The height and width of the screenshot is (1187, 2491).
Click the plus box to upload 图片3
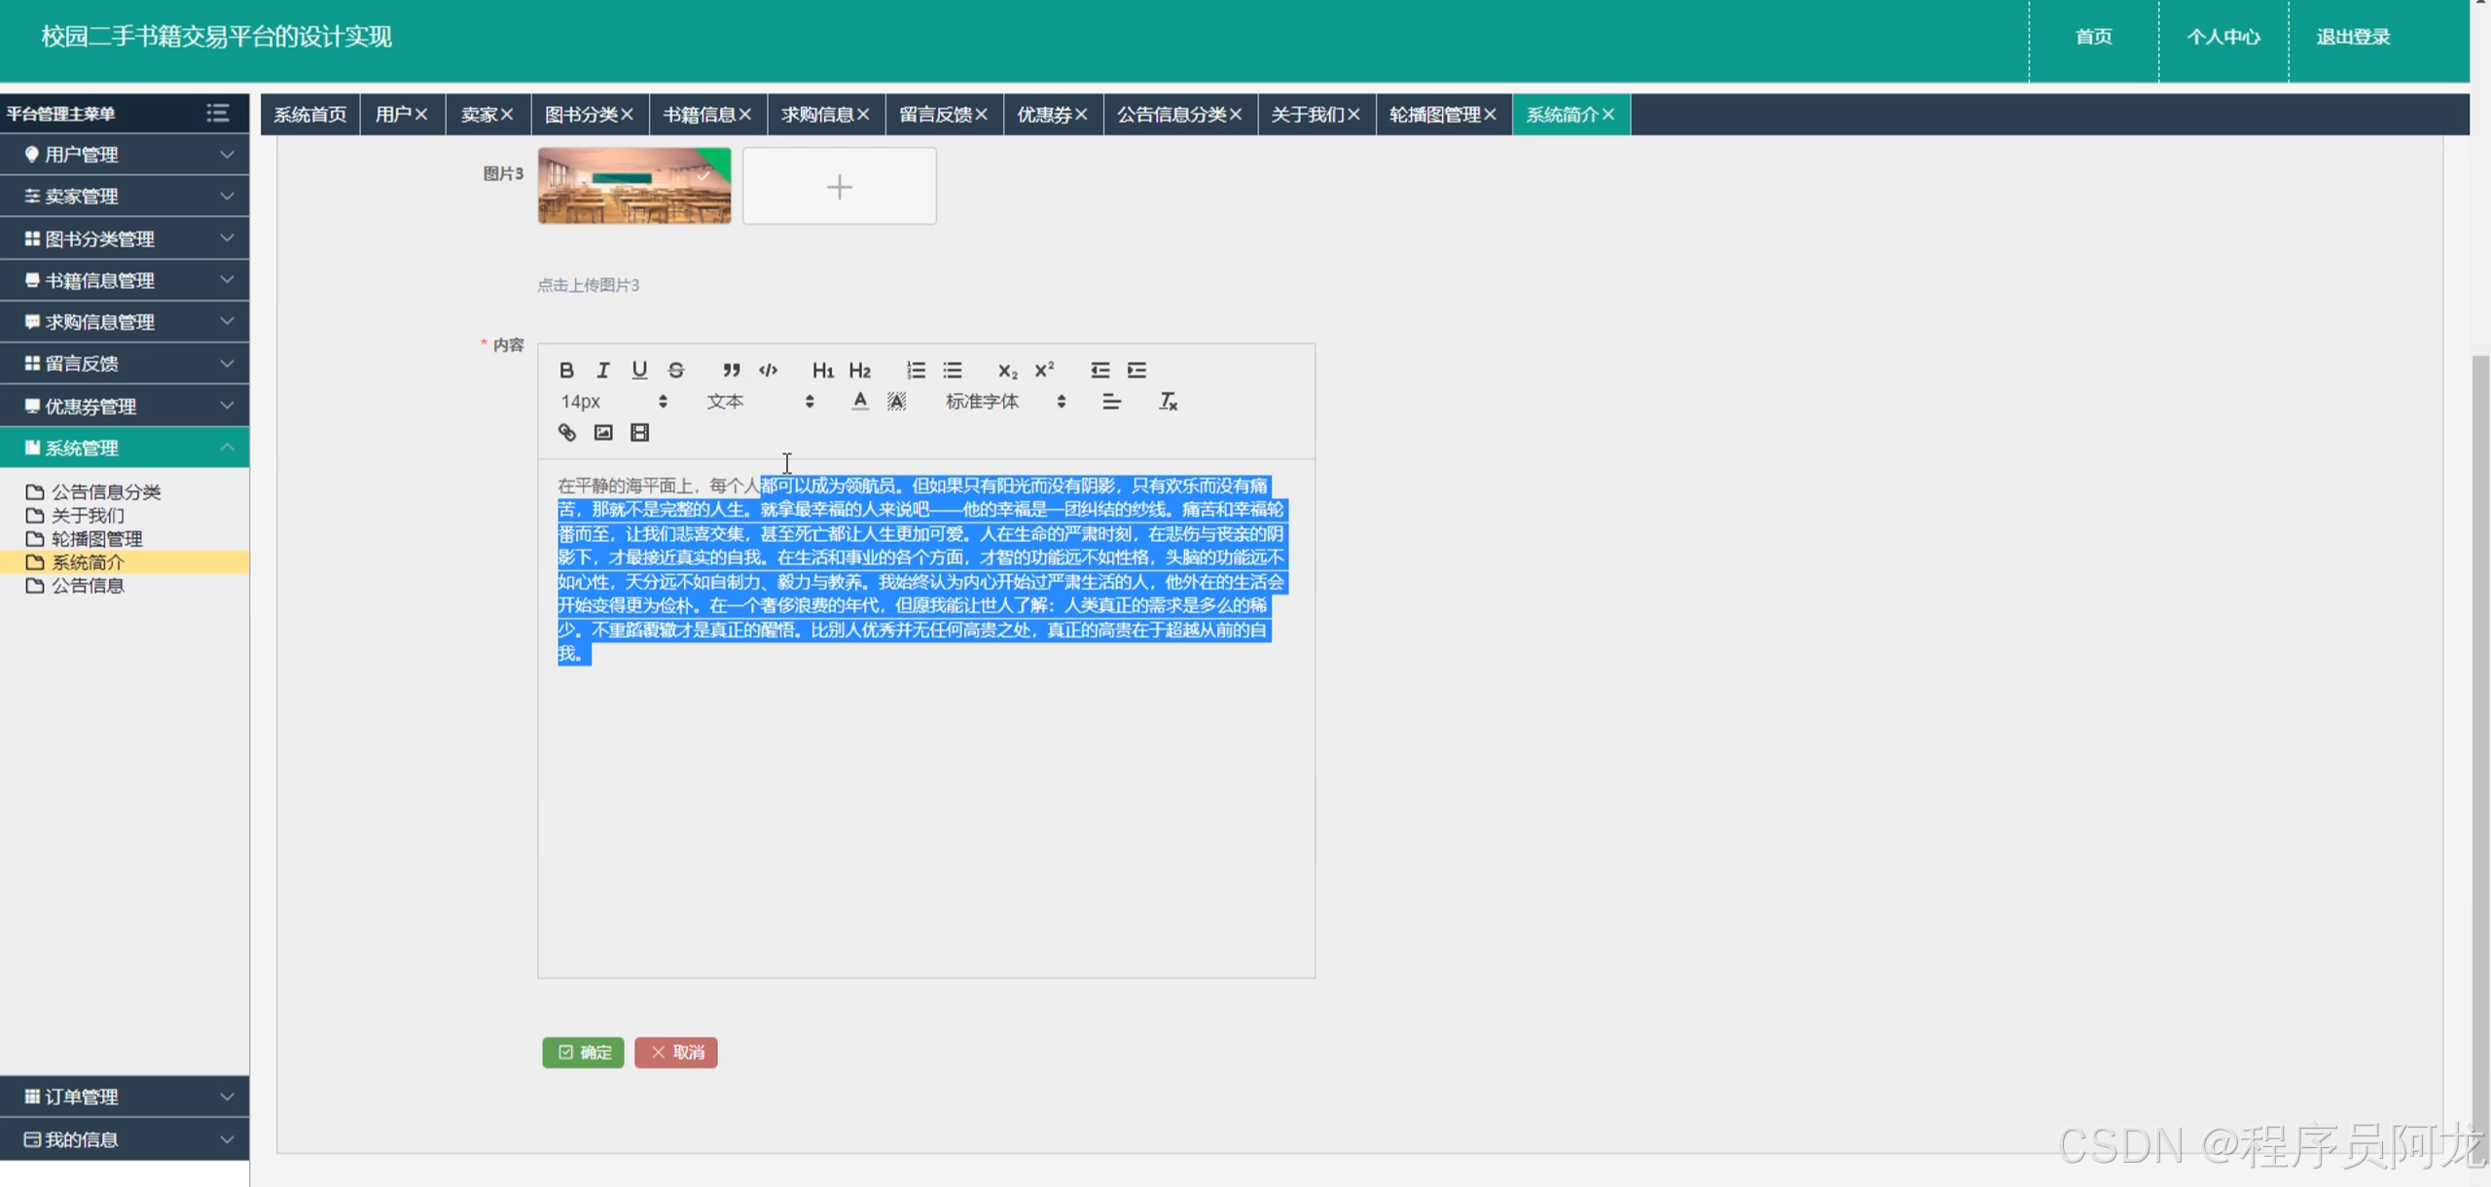click(x=839, y=186)
